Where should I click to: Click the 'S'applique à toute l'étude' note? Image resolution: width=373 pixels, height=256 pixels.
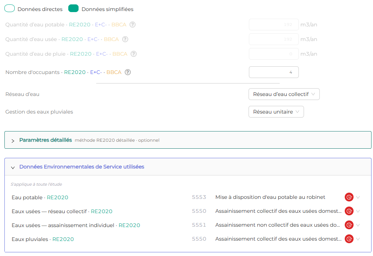click(36, 184)
